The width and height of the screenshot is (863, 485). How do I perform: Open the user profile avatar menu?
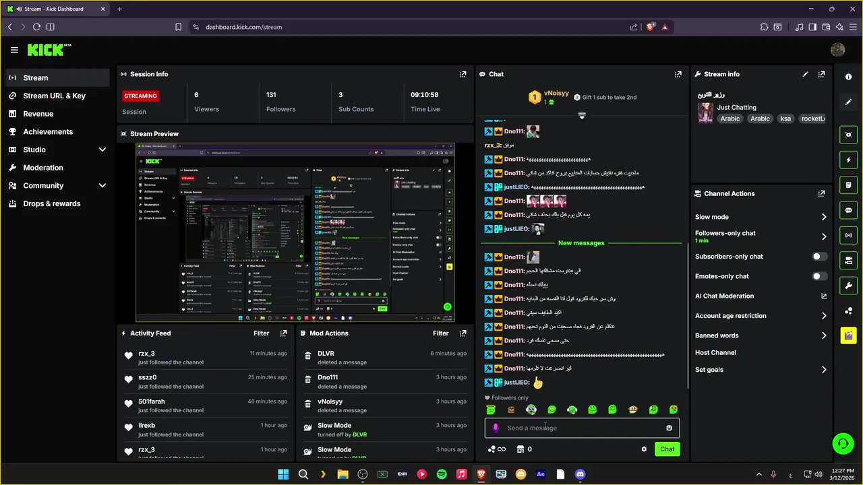tap(837, 50)
